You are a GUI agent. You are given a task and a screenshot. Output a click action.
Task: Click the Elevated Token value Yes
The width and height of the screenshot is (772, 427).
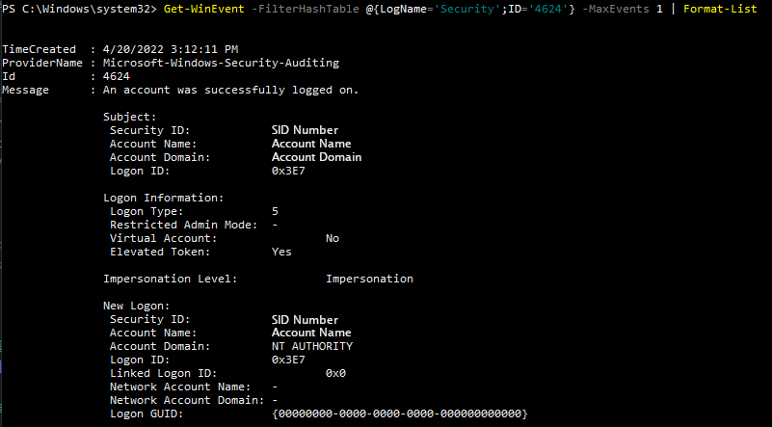281,252
